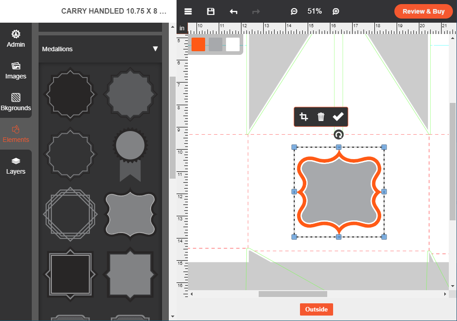
Task: Delete the selected element with trash icon
Action: (321, 117)
